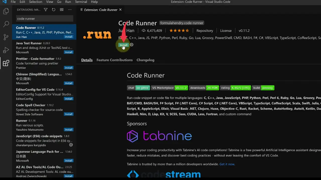Viewport: 321px width, 180px height.
Task: Click the rating 4.46/5 badge
Action: 235,88
